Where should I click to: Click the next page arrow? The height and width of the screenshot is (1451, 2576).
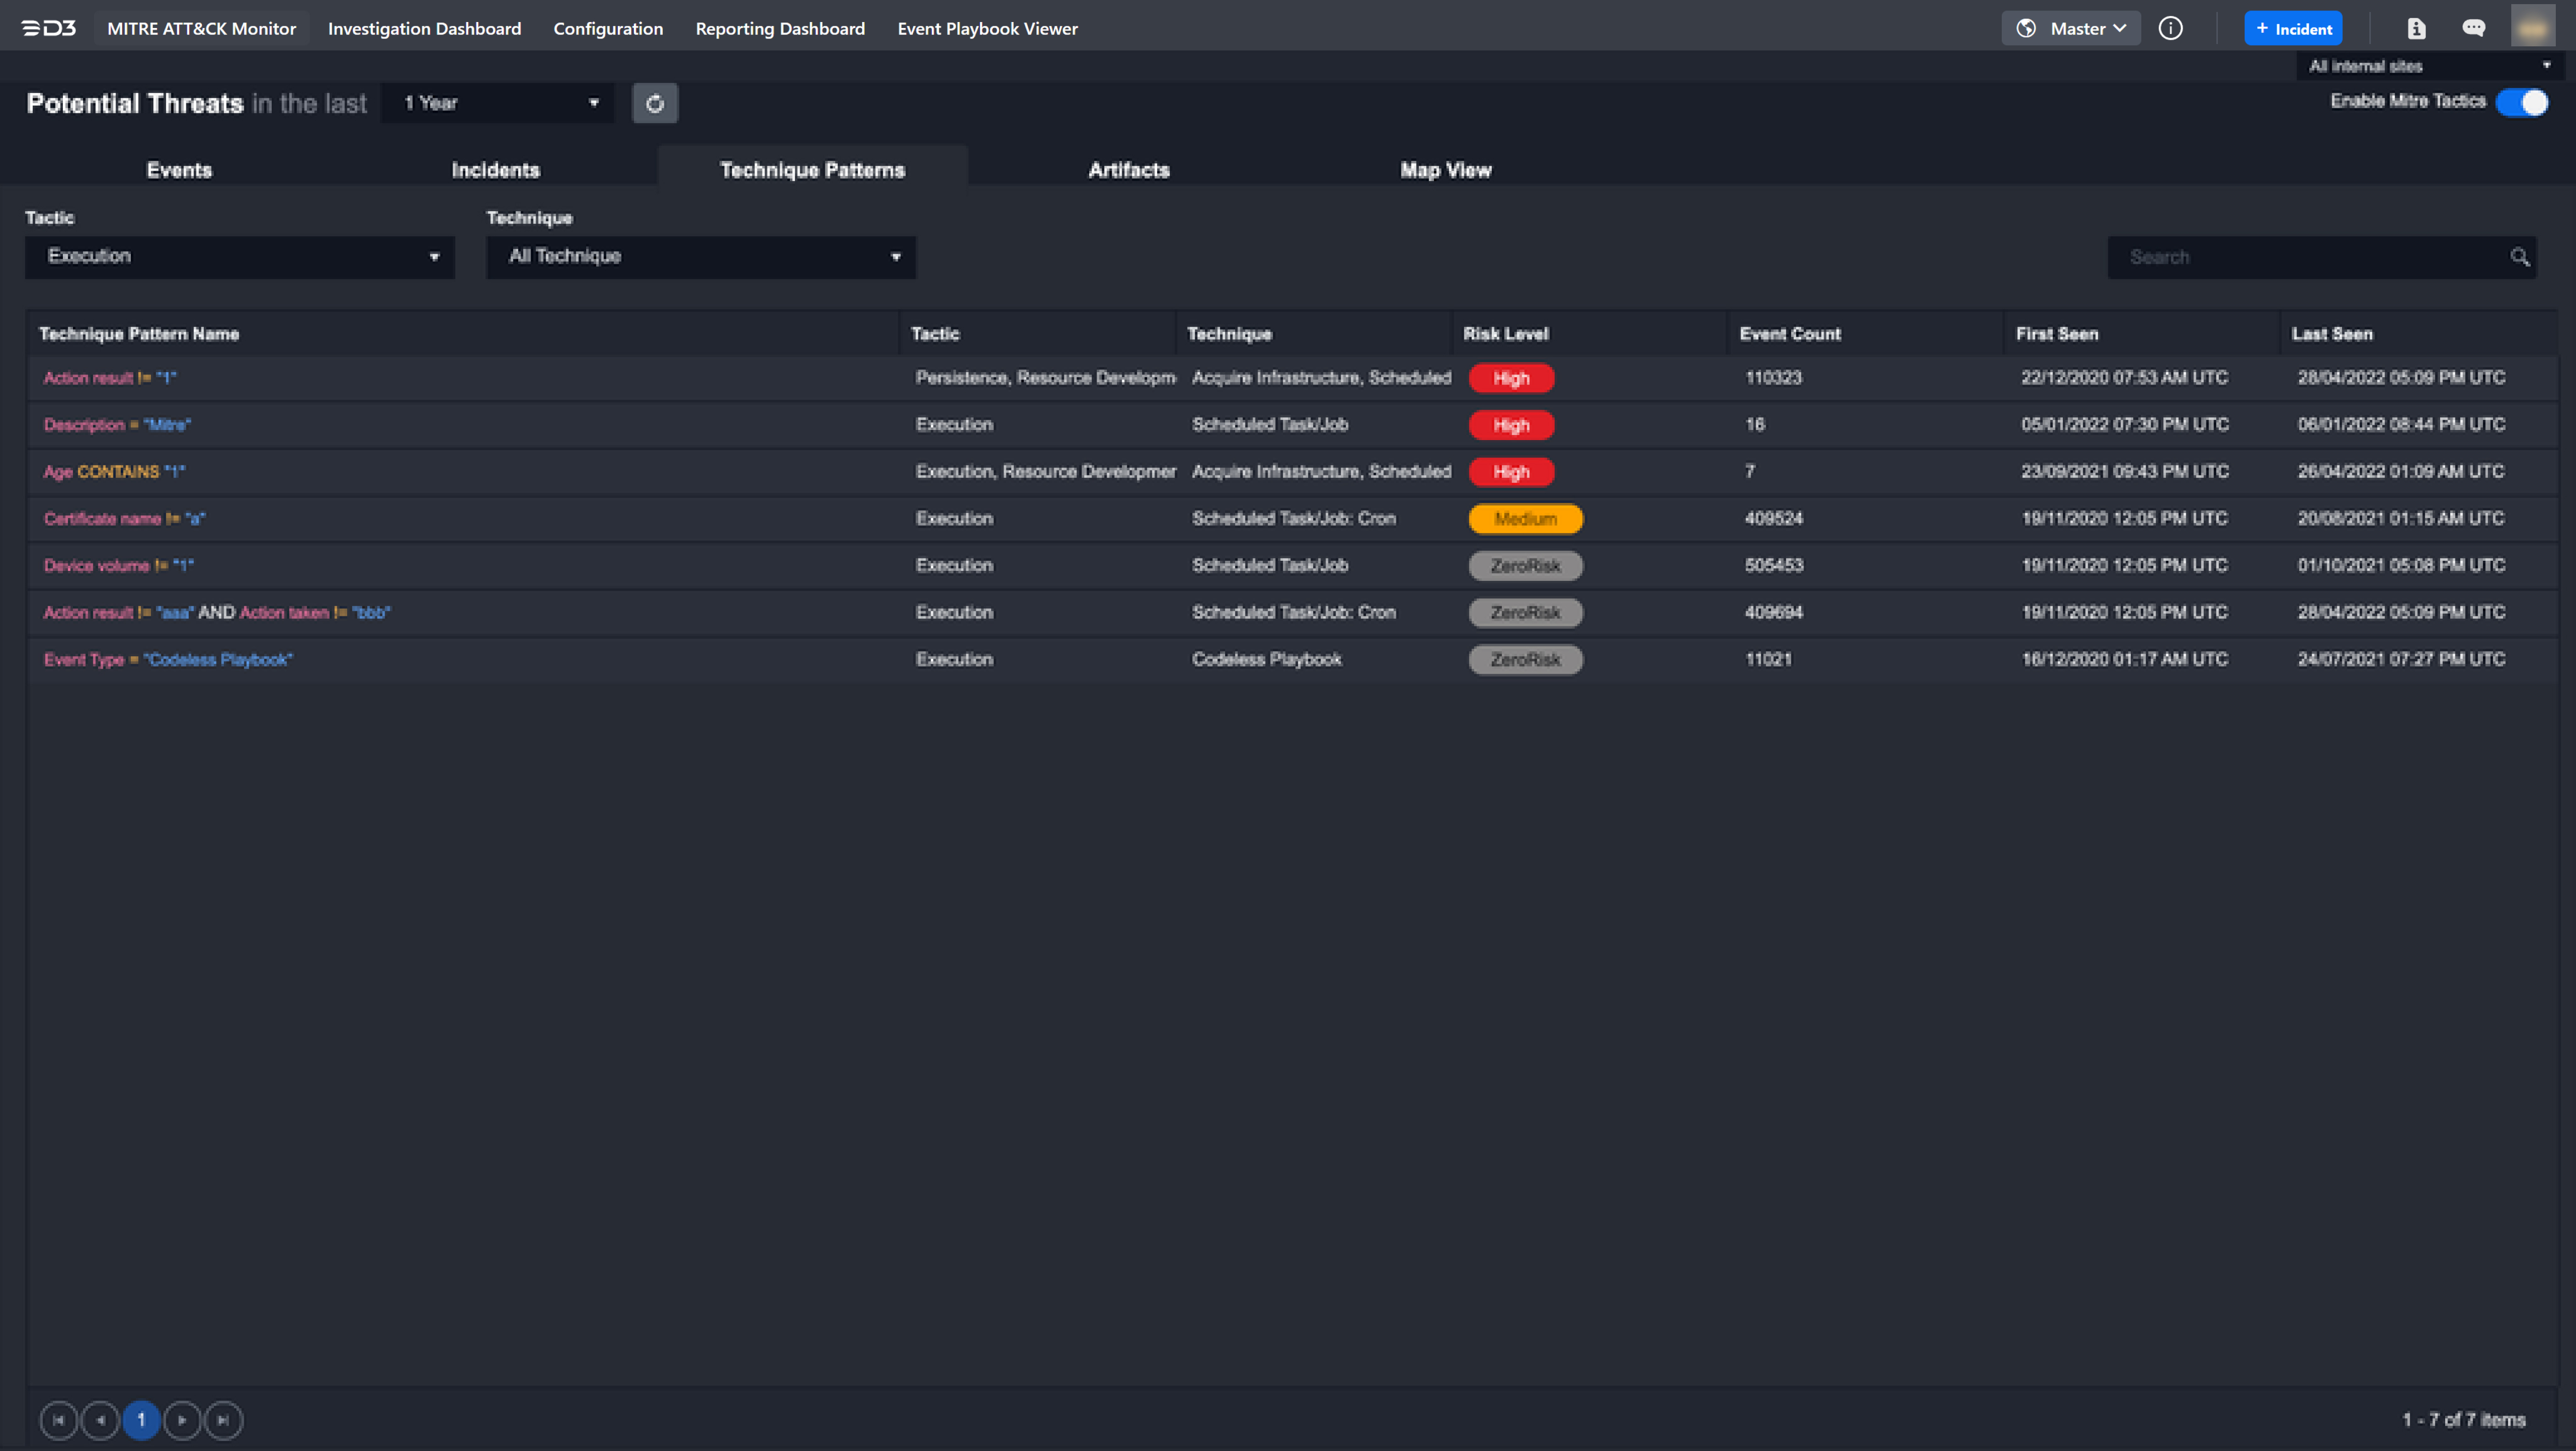(182, 1419)
